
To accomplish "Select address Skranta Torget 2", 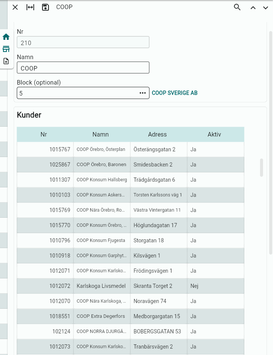I will (x=153, y=286).
